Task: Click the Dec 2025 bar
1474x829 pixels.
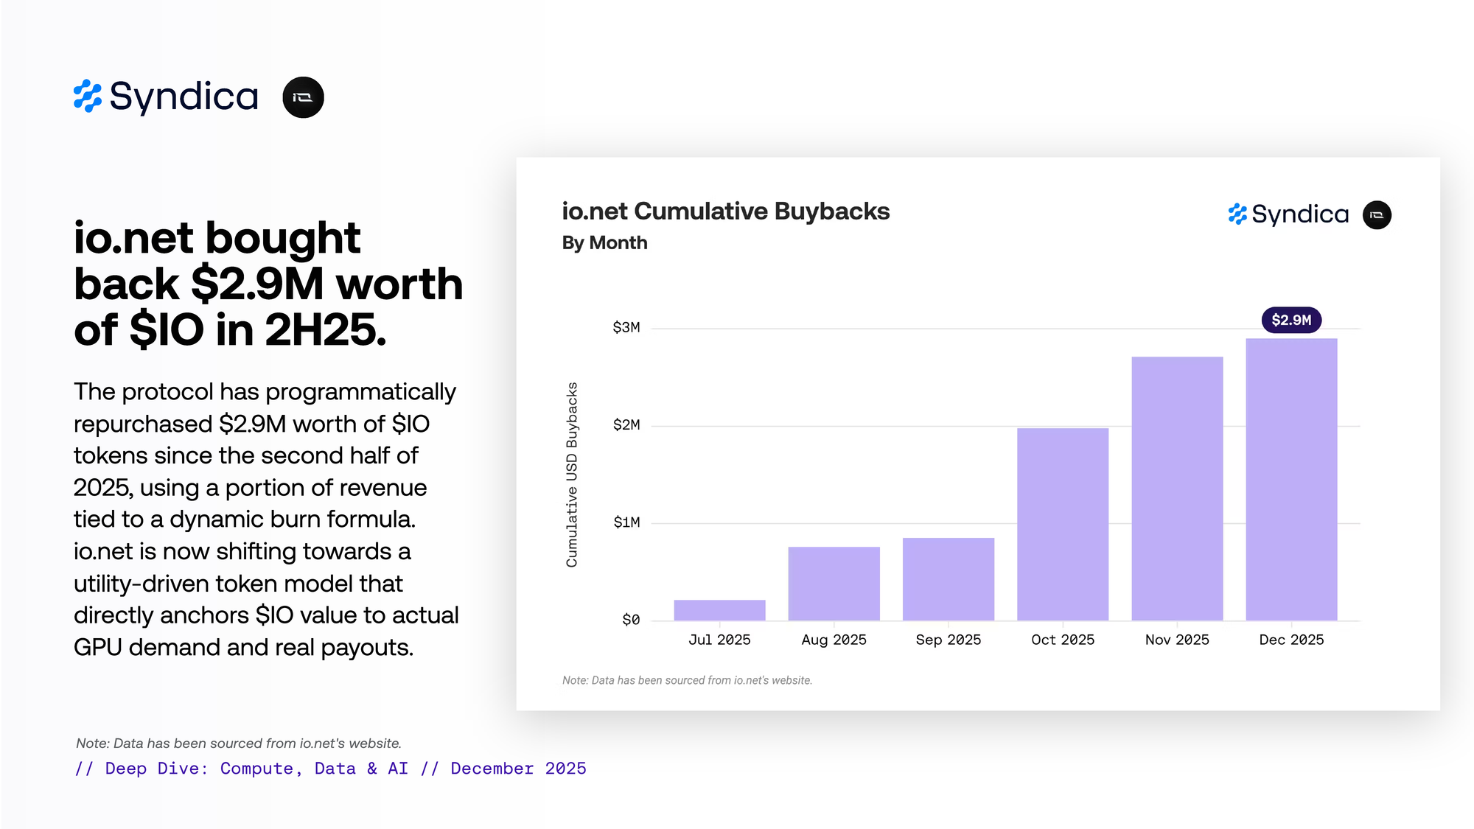Action: pos(1291,479)
